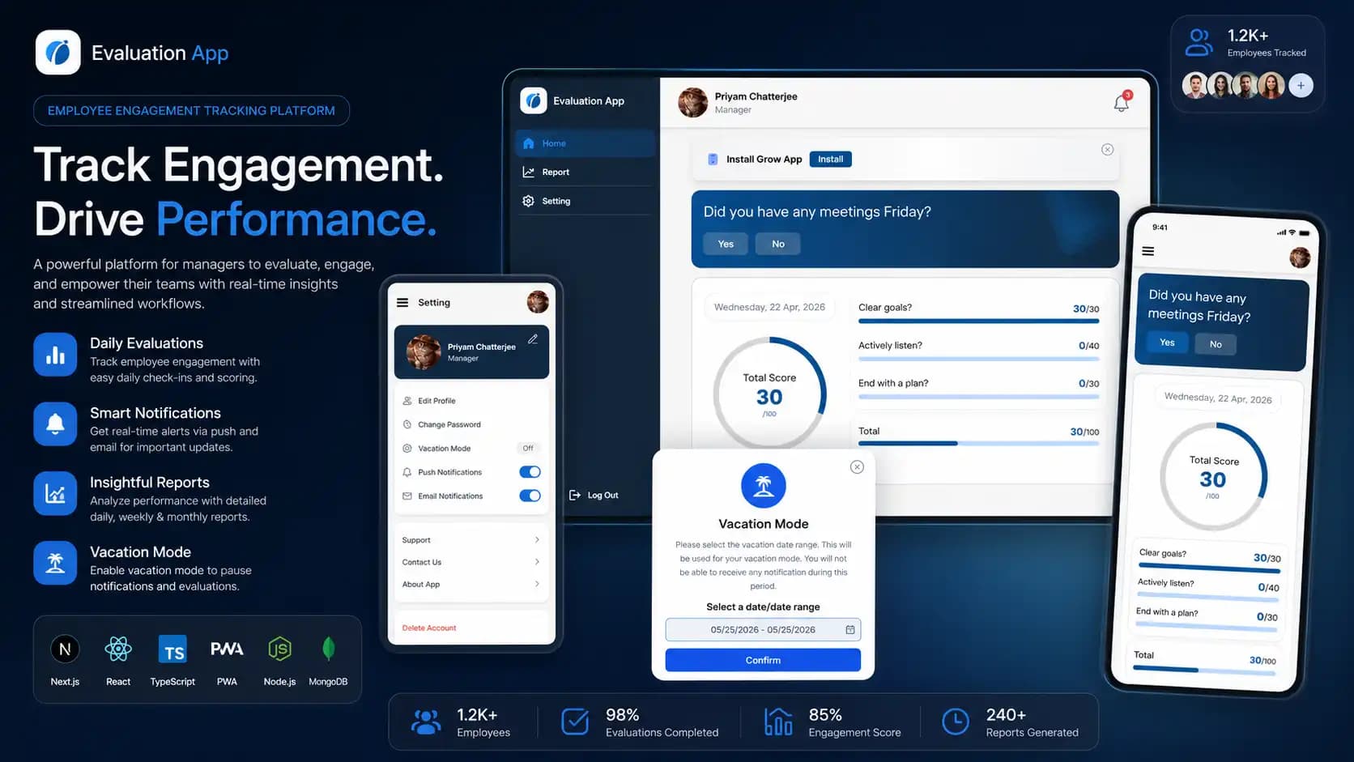Click the palm tree icon in the Vacation Mode dialog
1354x762 pixels.
tap(763, 486)
